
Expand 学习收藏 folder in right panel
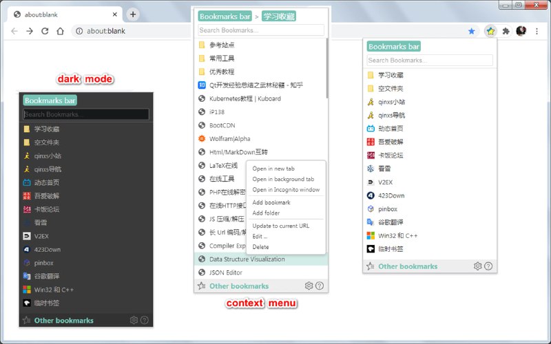(x=391, y=75)
